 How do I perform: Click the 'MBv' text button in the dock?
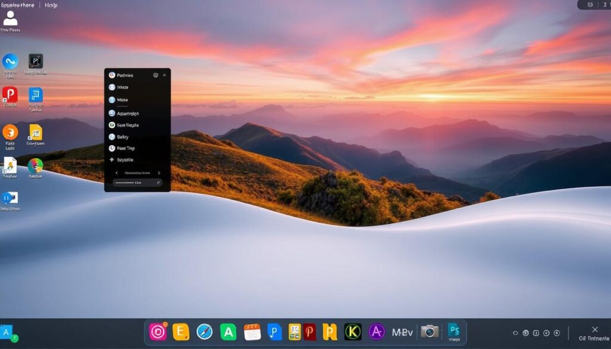[402, 332]
